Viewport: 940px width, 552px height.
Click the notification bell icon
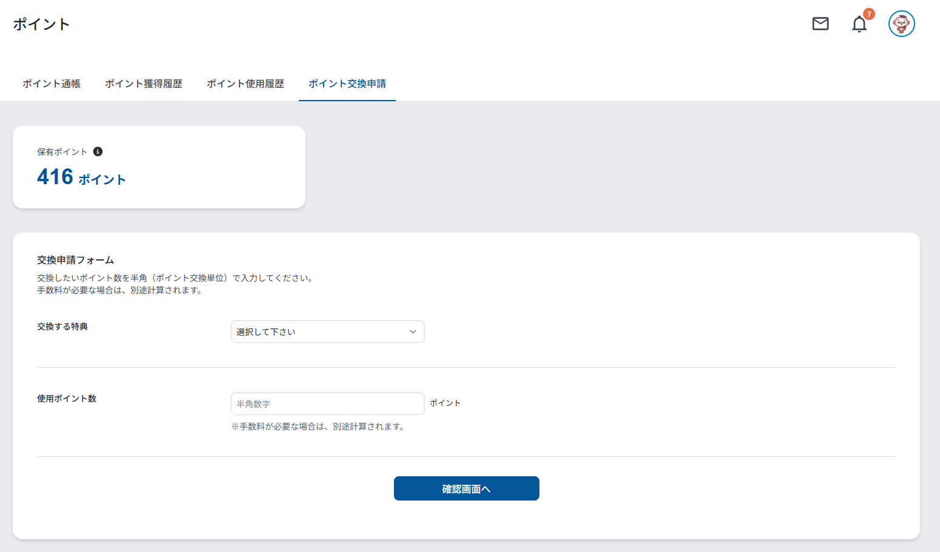(859, 24)
